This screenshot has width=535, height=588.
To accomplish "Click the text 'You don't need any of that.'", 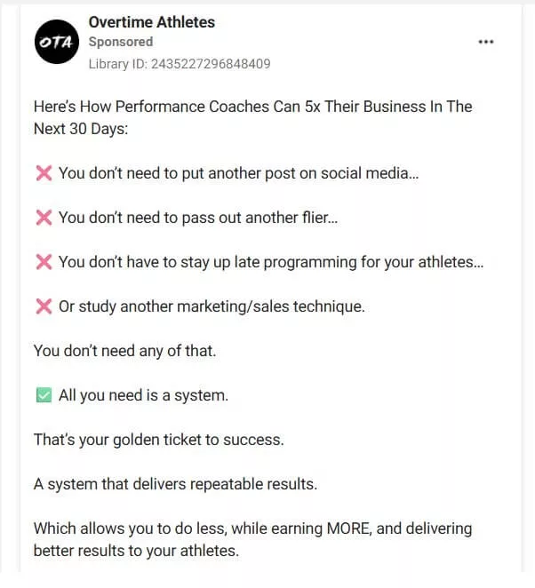I will coord(124,351).
